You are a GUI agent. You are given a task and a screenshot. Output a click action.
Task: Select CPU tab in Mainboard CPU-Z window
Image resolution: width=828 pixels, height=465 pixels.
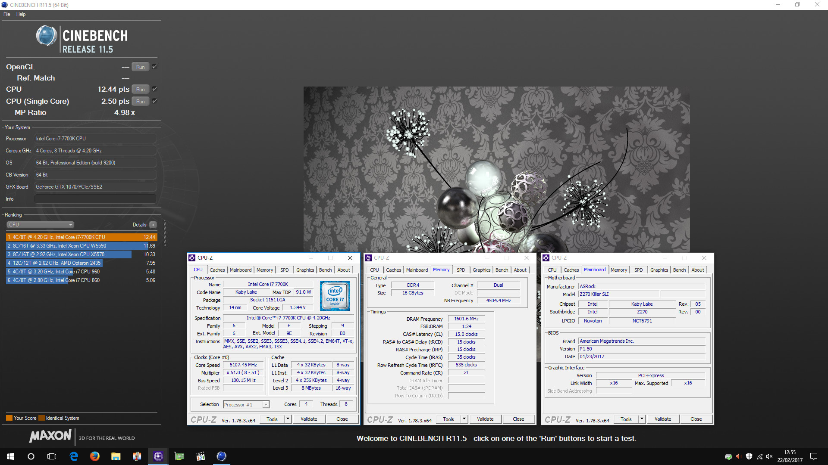pos(552,270)
